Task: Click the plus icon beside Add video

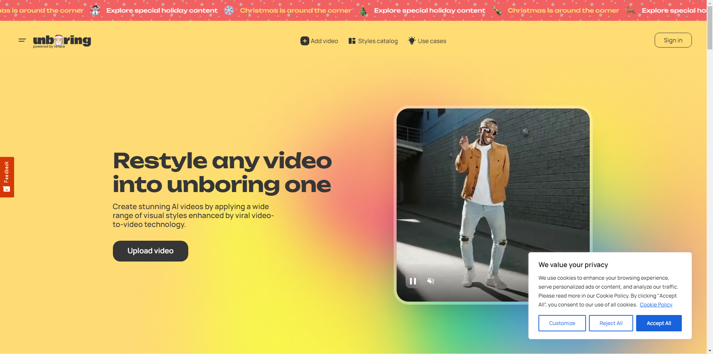Action: point(305,41)
